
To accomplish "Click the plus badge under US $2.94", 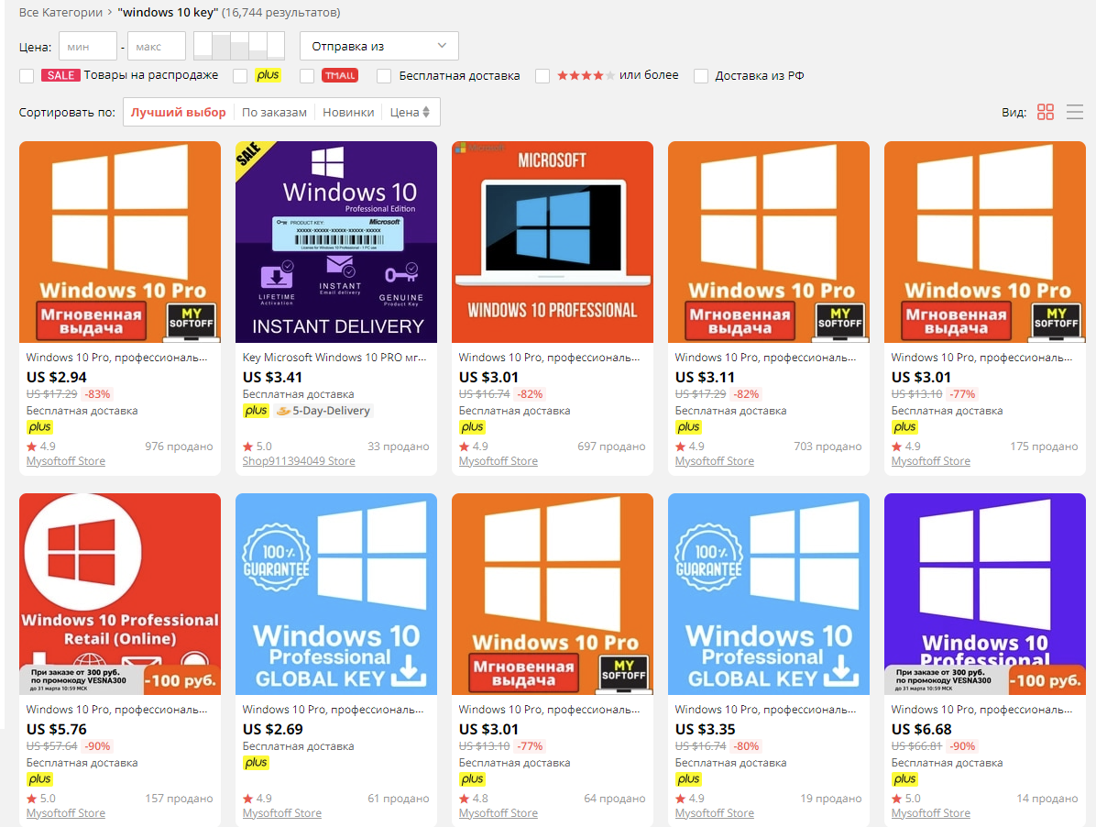I will [39, 427].
